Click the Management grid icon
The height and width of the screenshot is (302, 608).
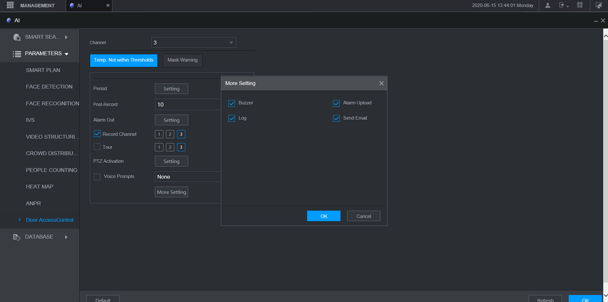[x=10, y=5]
